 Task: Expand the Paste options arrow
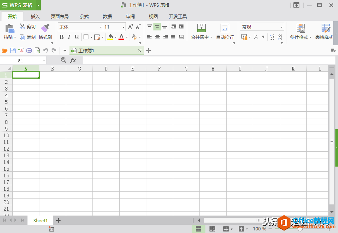tap(15, 37)
